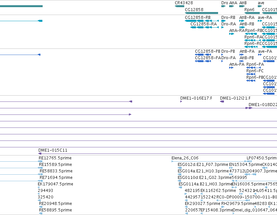This screenshot has width=277, height=215.
Task: Select EST ESG012d.E21_F07.3prime
Action: (x=203, y=165)
